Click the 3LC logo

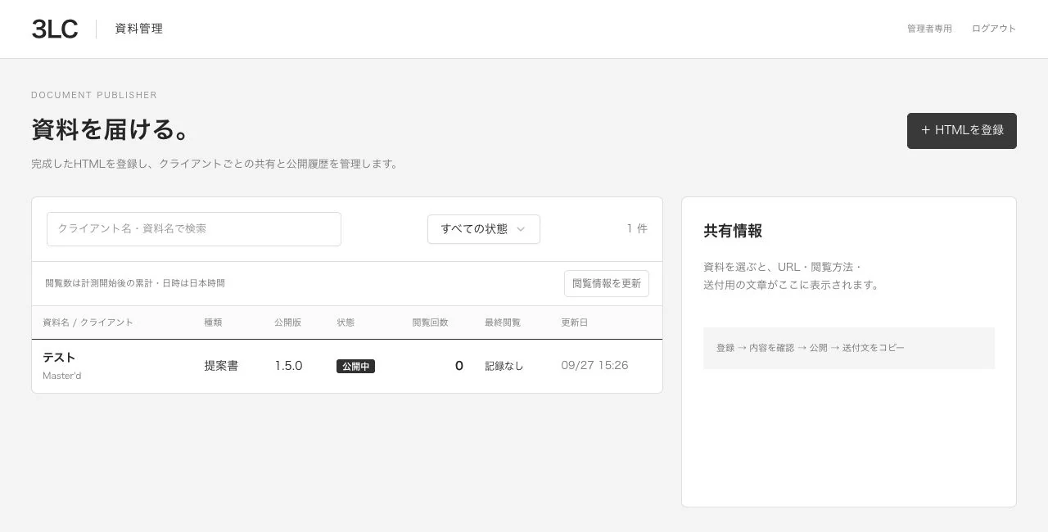(55, 29)
